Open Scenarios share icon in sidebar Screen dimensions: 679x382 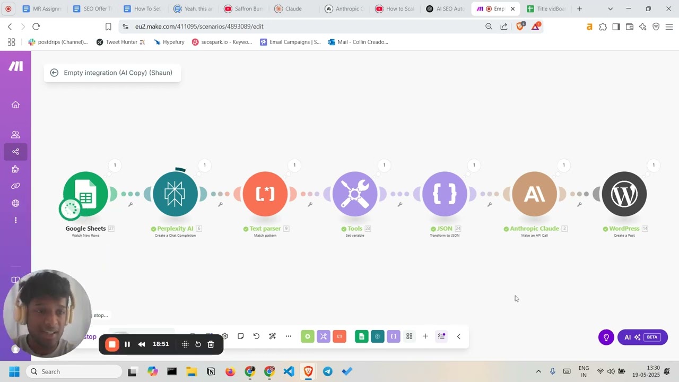tap(15, 152)
